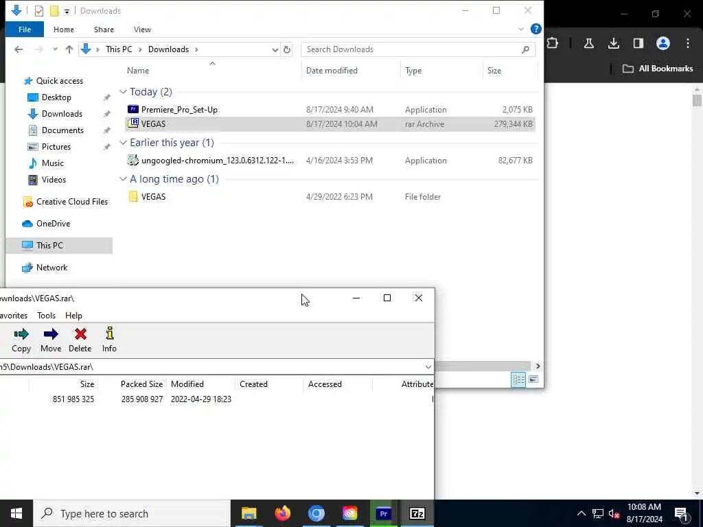Open recent locations dropdown arrow
This screenshot has width=703, height=527.
tap(55, 49)
